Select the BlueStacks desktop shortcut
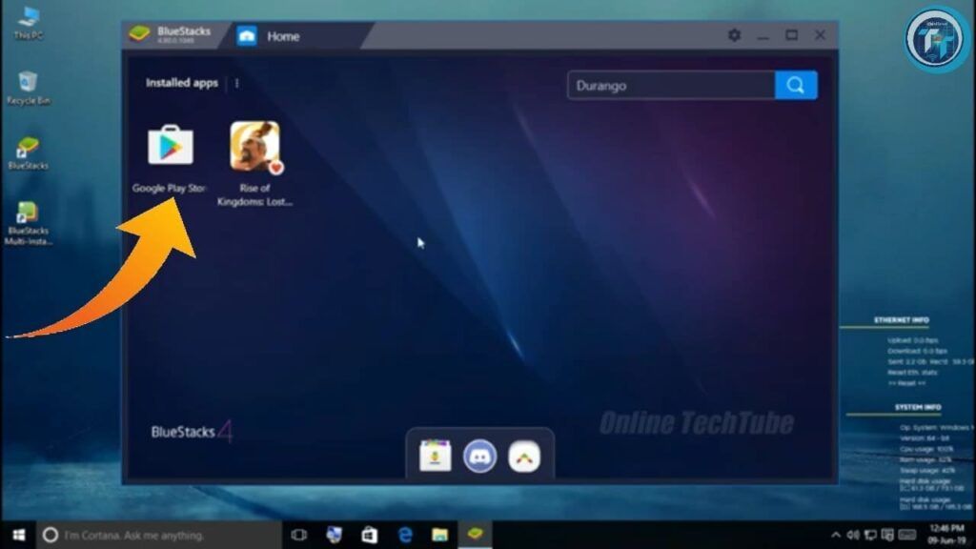 point(28,153)
